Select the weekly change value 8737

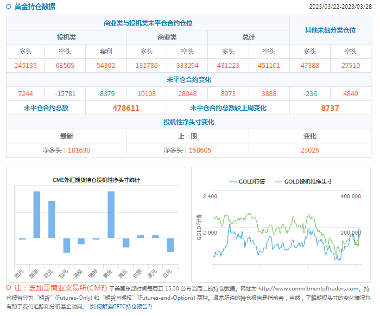tap(330, 108)
